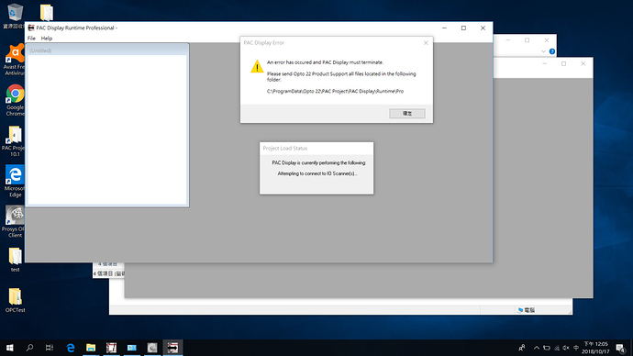Click the PAC Display Runtime title bar icon
The height and width of the screenshot is (356, 633).
click(x=31, y=28)
